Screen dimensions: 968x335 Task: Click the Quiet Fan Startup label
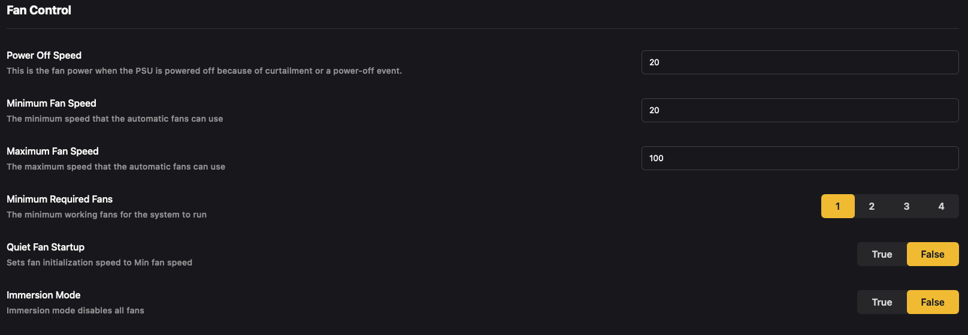[x=46, y=247]
